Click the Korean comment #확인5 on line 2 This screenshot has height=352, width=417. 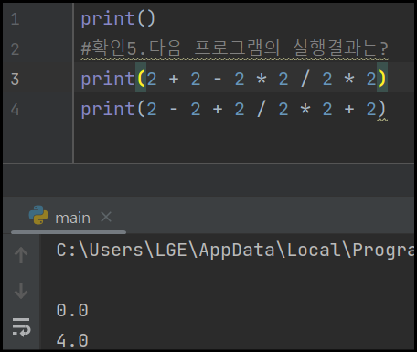[x=234, y=48]
